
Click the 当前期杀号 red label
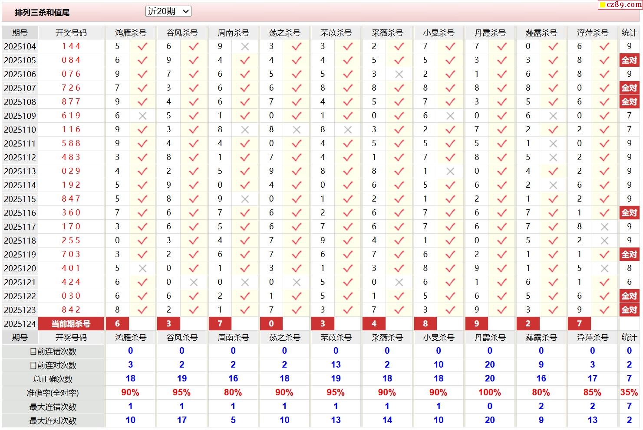(x=71, y=324)
